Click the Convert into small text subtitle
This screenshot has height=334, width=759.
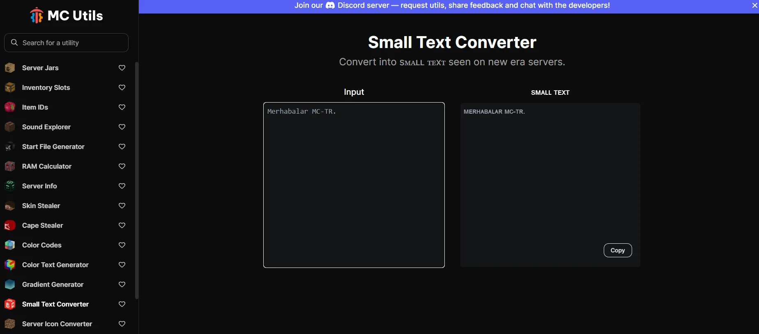coord(452,62)
